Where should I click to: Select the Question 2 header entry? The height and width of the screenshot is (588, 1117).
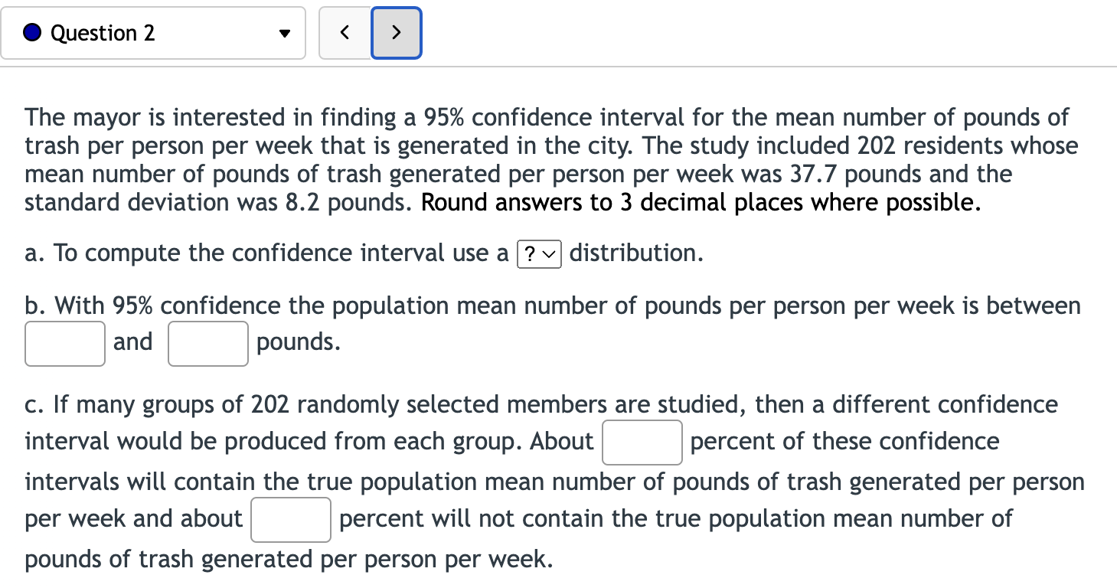102,33
